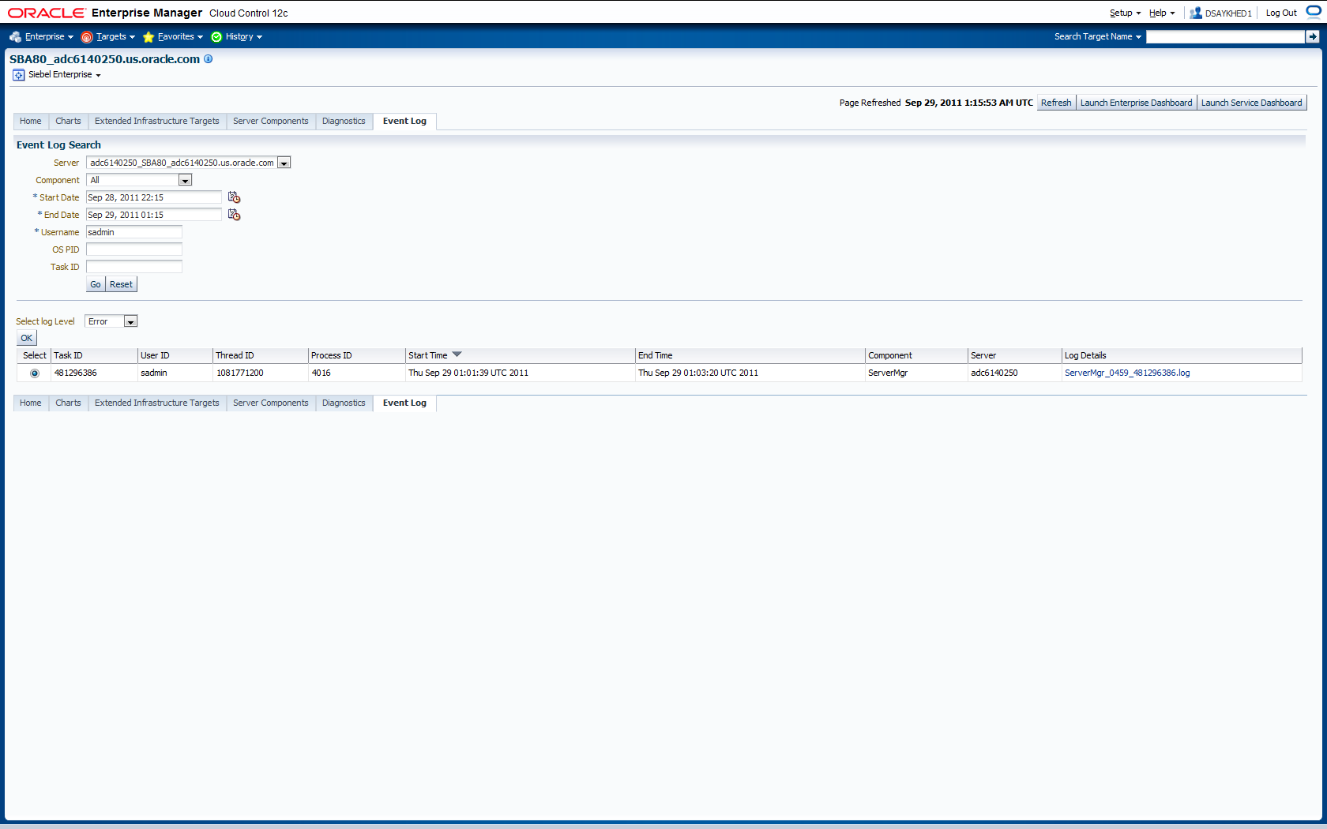Select the bottom Event Log tab
The width and height of the screenshot is (1327, 829).
(x=404, y=403)
